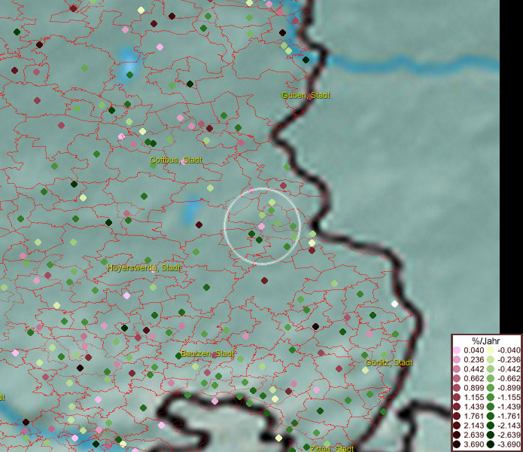
Task: Select the "Hoyerswerda, Stadt" map label
Action: 144,267
